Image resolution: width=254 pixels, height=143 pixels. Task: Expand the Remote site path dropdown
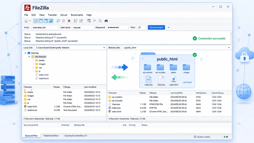click(x=229, y=48)
